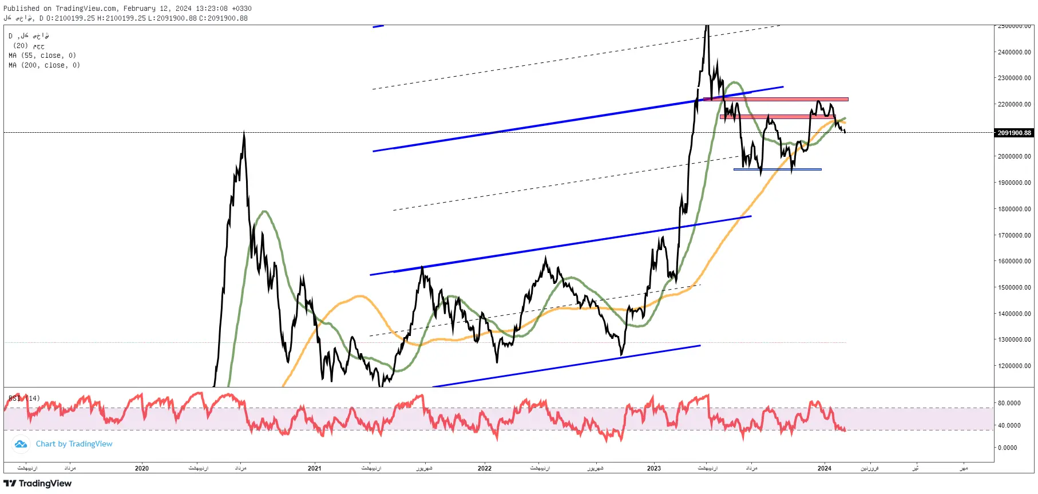The image size is (1038, 494).
Task: Click the 2023 label on time axis
Action: point(654,469)
